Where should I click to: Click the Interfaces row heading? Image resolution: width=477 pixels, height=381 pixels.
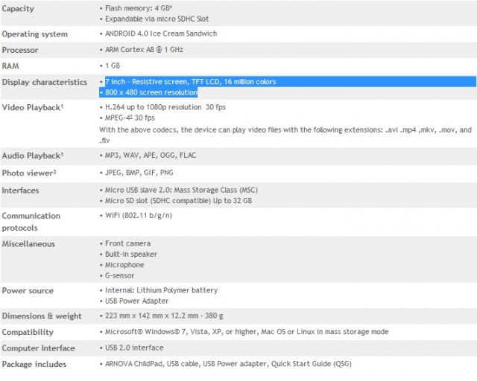(x=20, y=190)
